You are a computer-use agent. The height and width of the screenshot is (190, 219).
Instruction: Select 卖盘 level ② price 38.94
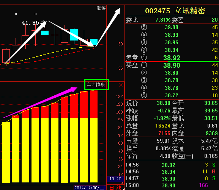tap(172, 50)
